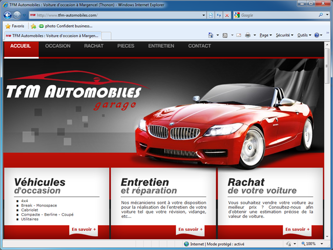Click the Compatibility View icon in address bar
333x250 pixels.
(x=211, y=15)
